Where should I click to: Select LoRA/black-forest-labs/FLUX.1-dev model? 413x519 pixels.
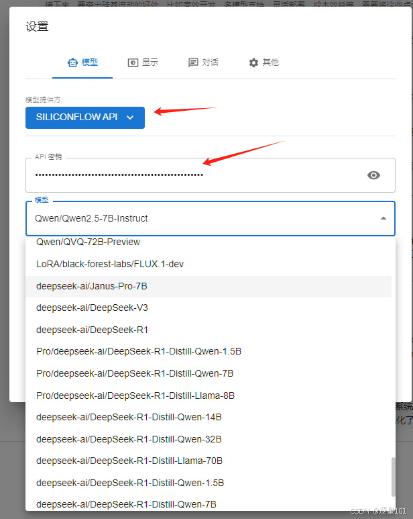[209, 264]
